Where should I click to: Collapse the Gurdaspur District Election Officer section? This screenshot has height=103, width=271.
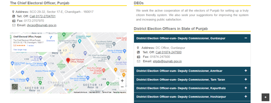pos(192,38)
